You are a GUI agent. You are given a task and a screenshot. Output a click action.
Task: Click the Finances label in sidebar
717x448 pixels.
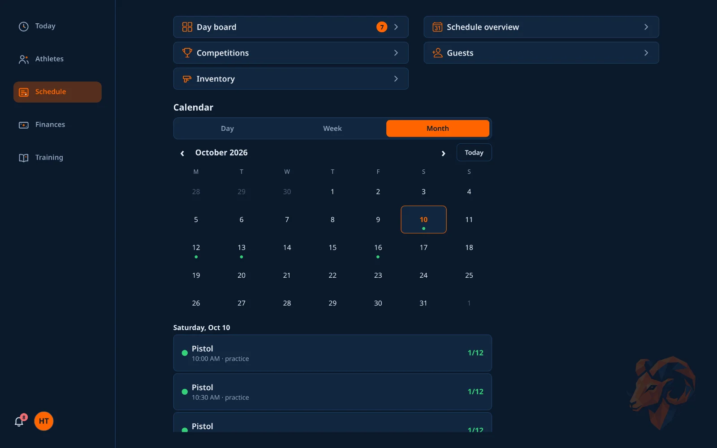50,125
